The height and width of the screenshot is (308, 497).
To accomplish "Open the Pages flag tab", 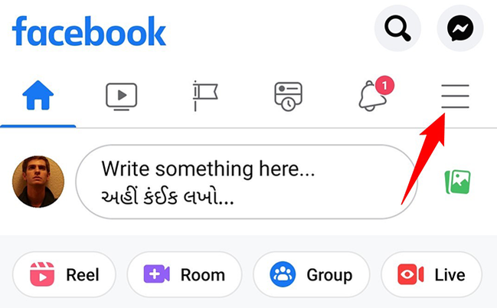I will pyautogui.click(x=205, y=96).
